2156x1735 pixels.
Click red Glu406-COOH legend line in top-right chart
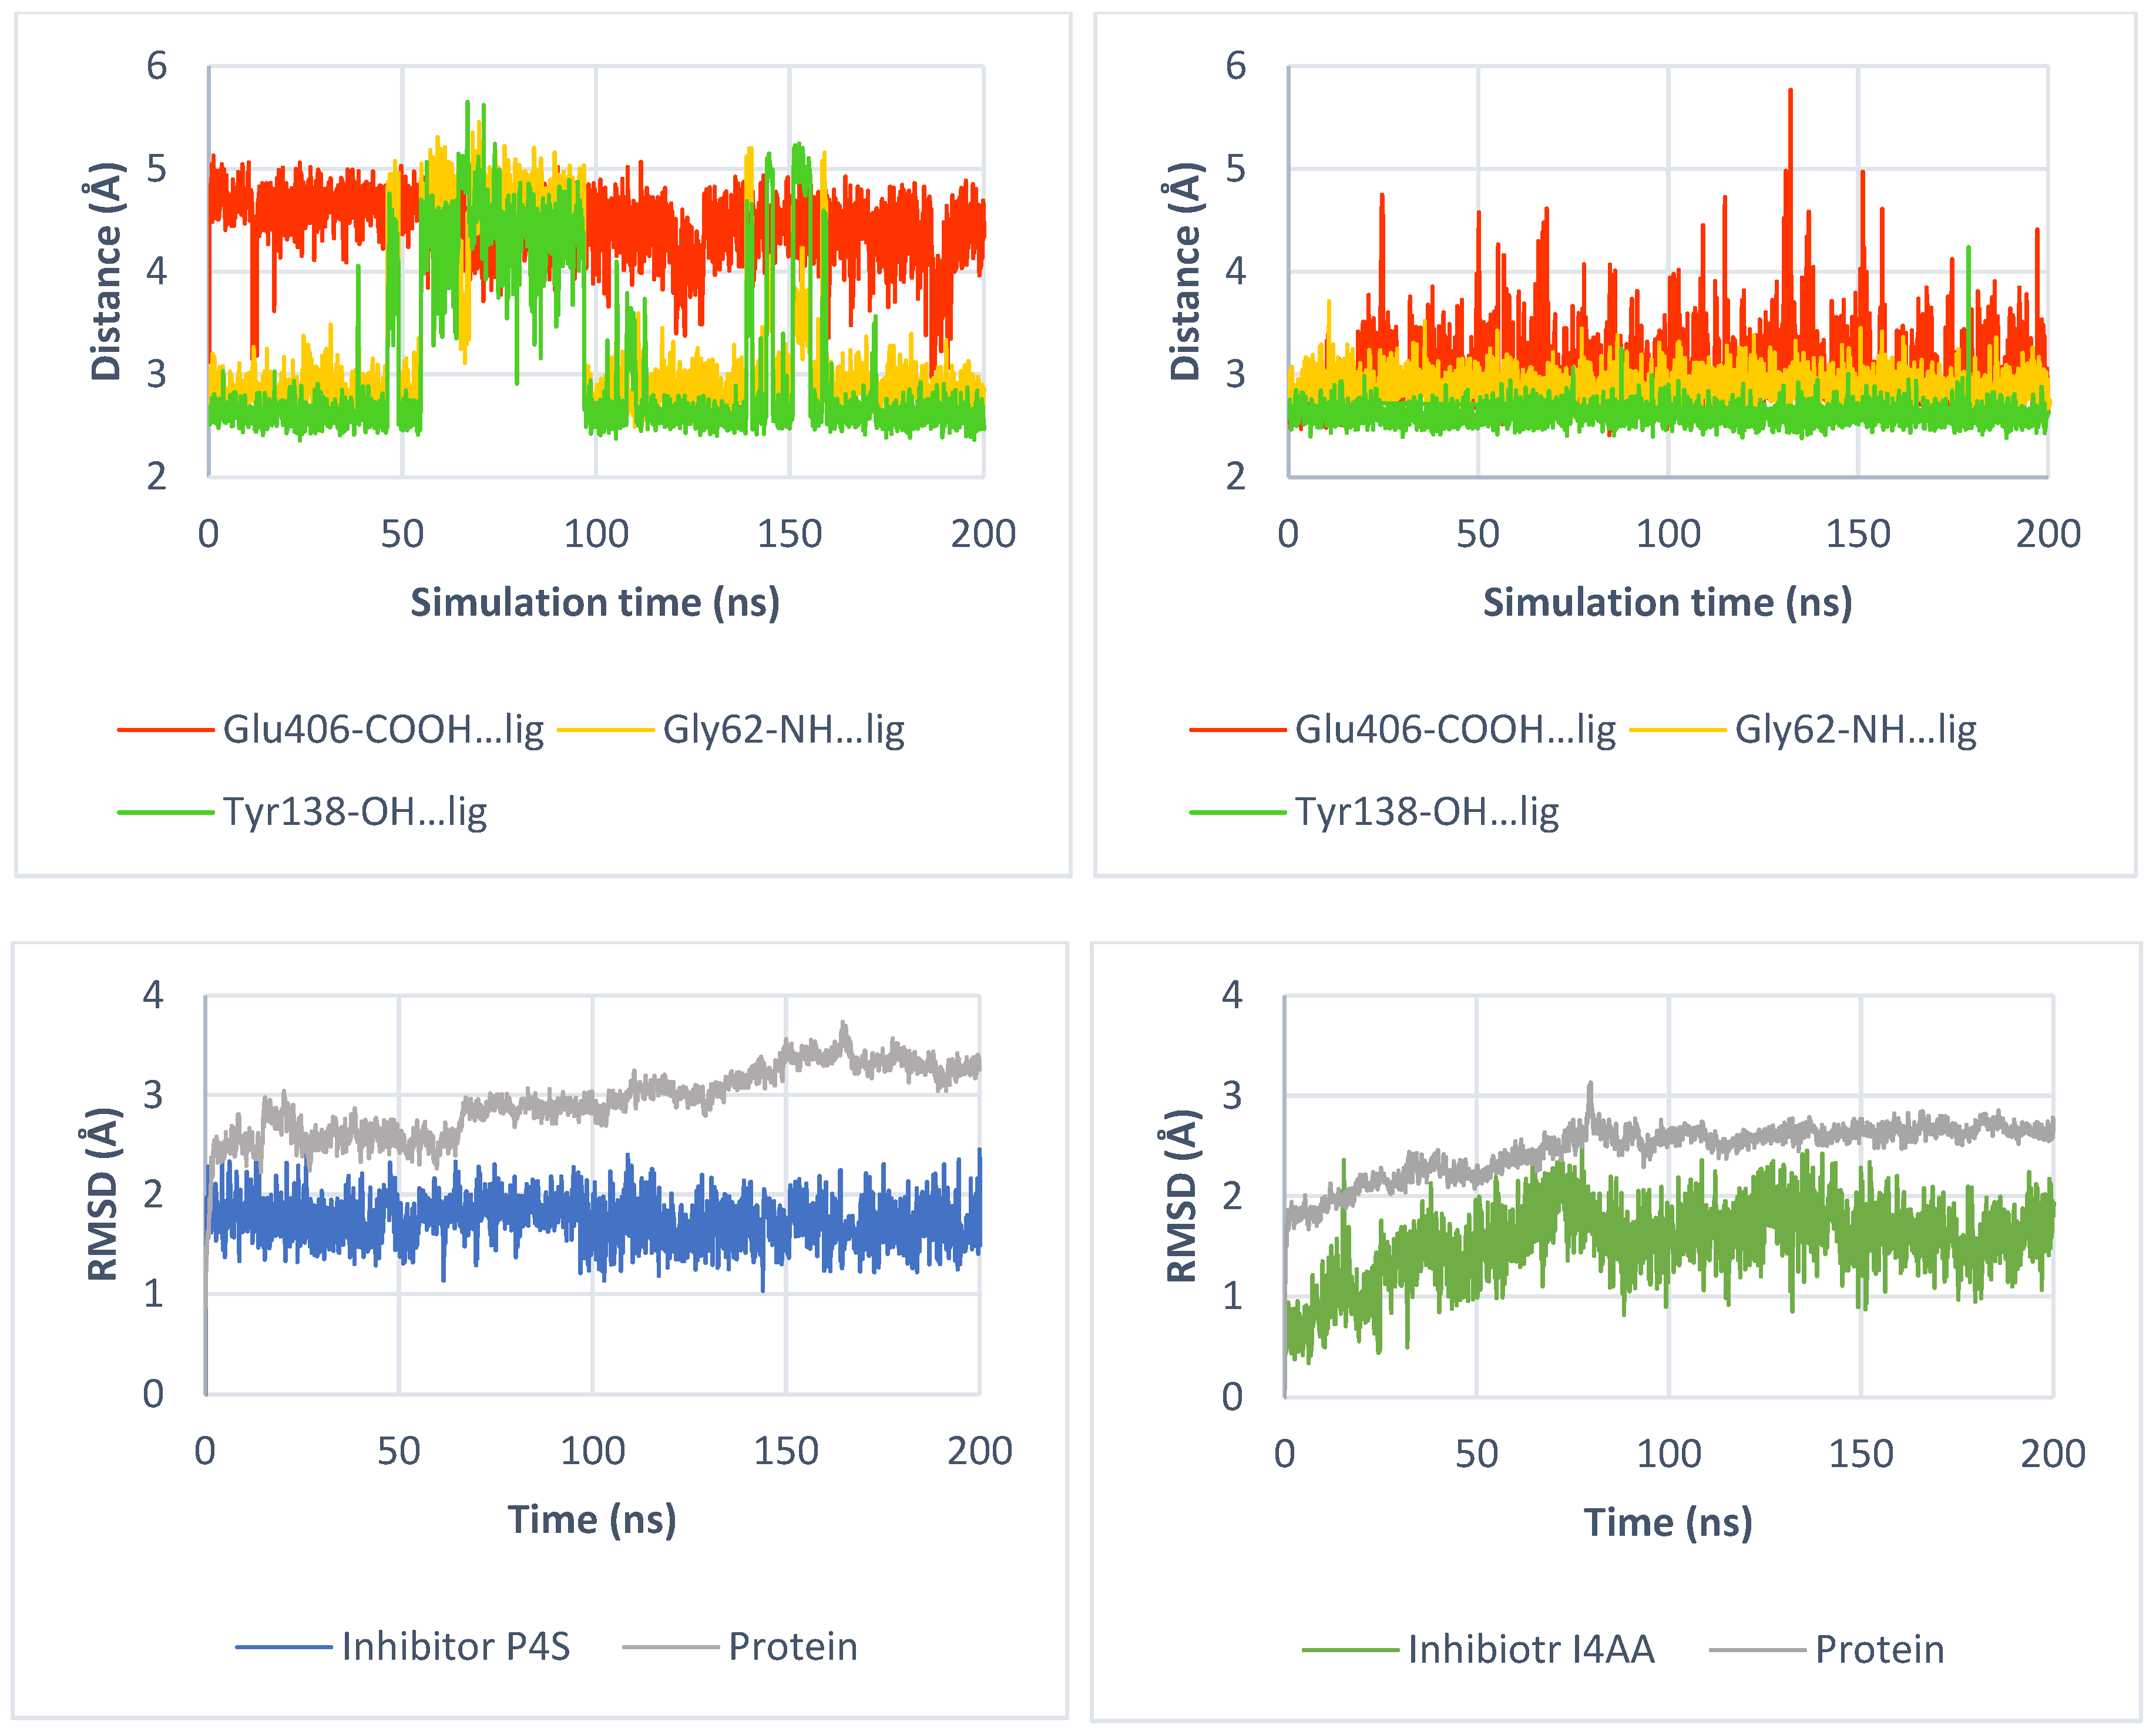(1237, 730)
